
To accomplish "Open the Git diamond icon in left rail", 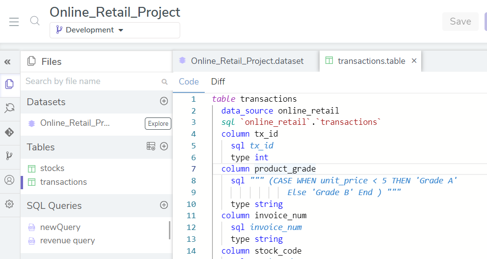I will (x=9, y=132).
